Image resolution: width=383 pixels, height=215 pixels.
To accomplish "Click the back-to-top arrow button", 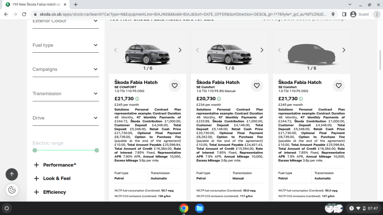I will click(x=12, y=175).
